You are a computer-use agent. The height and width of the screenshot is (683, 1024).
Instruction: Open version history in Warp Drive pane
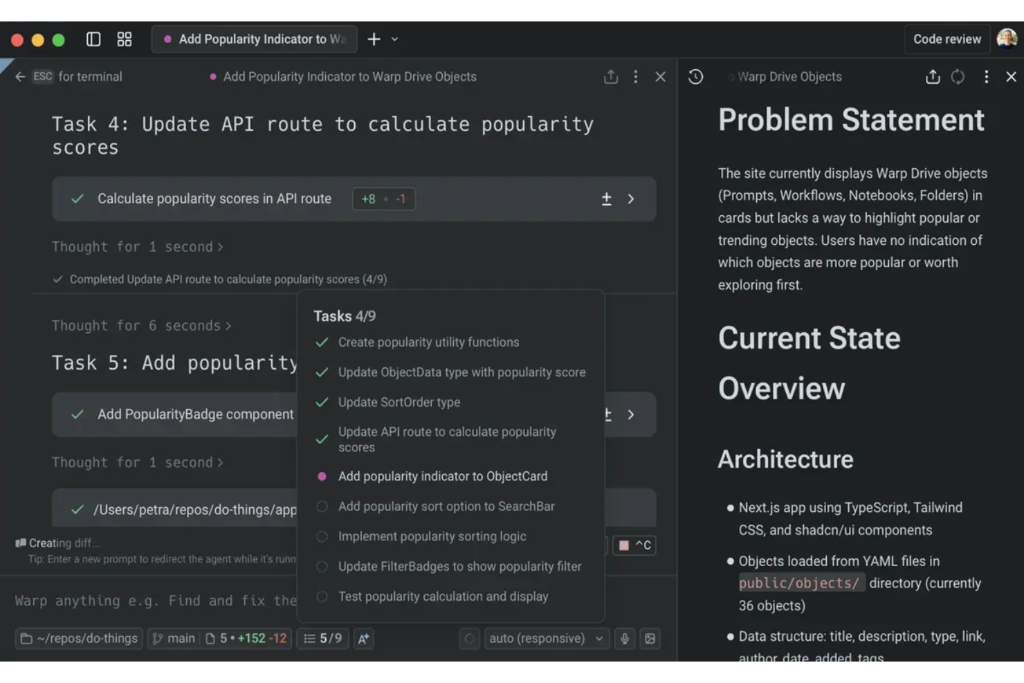[696, 77]
